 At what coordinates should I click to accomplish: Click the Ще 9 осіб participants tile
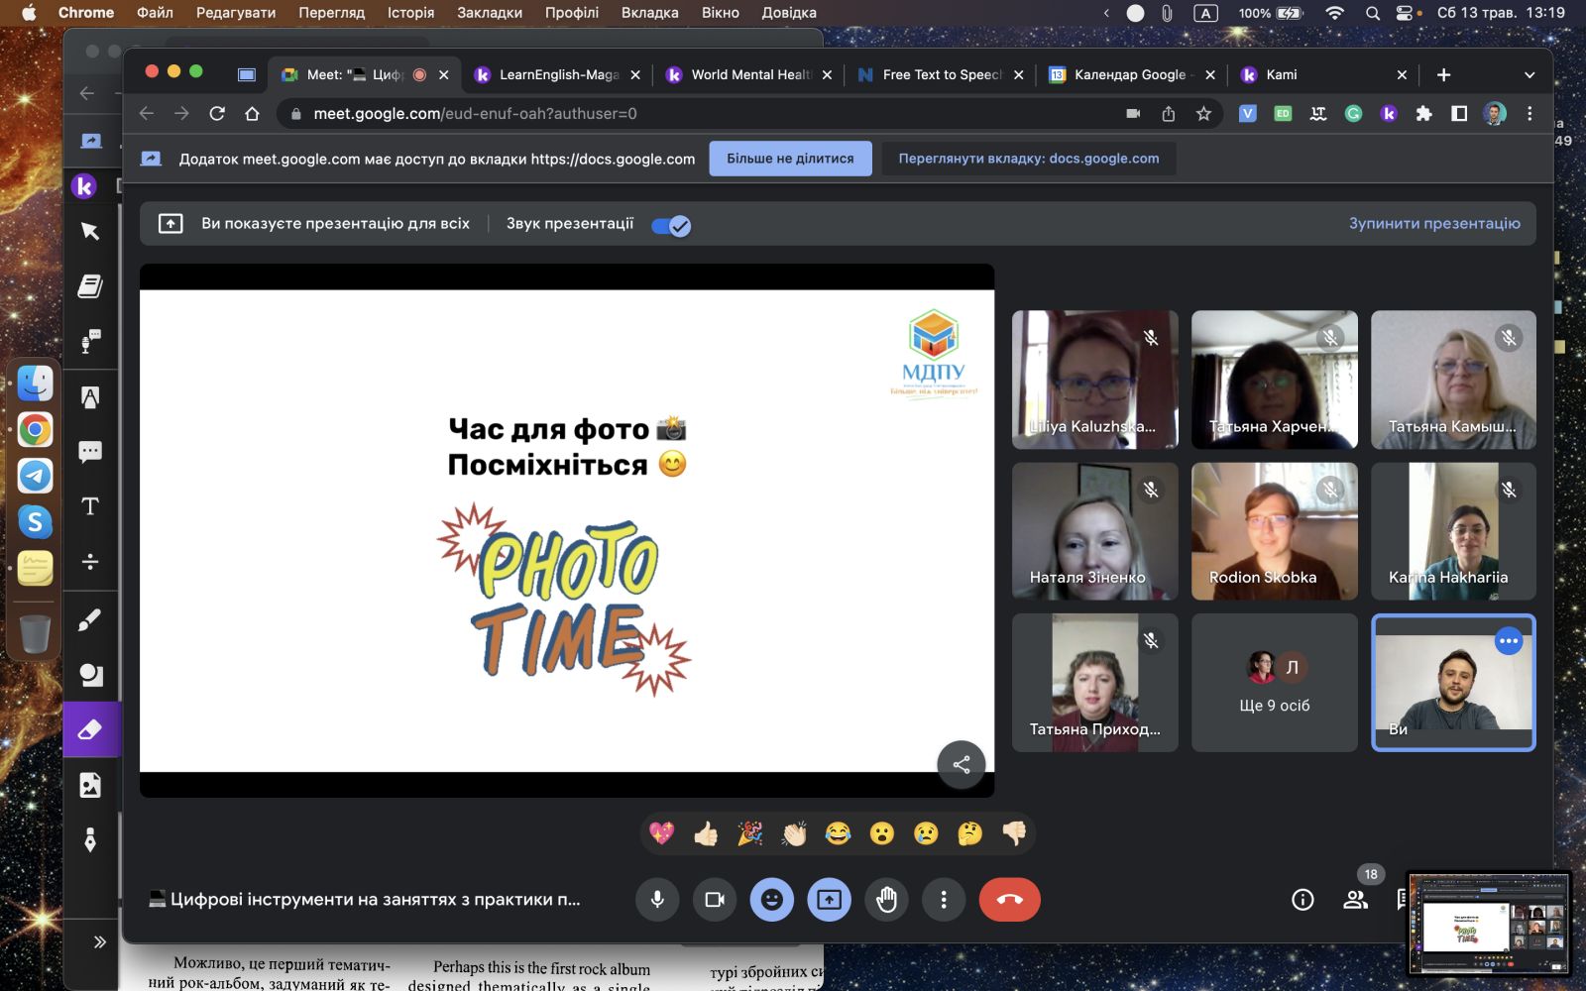(x=1274, y=683)
